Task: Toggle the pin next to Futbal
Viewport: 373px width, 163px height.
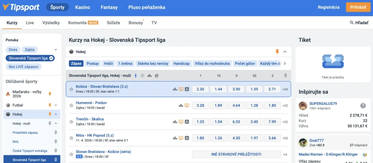Action: pyautogui.click(x=50, y=105)
